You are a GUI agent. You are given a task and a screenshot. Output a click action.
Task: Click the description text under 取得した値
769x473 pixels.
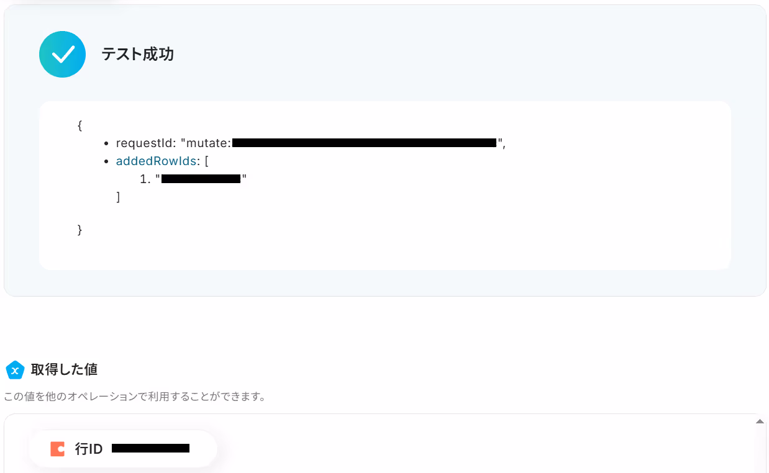[135, 396]
